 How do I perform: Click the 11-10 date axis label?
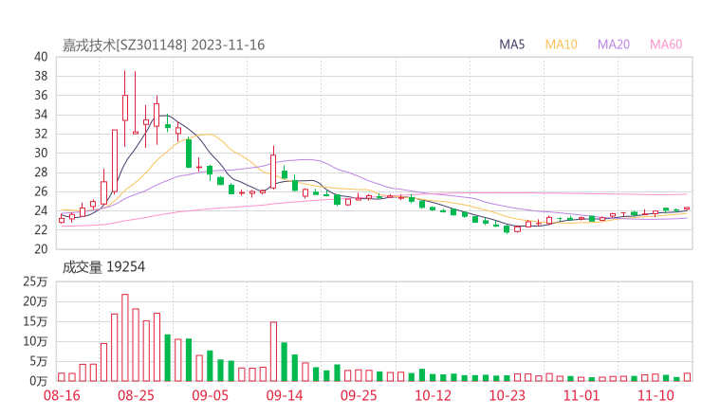pos(656,395)
